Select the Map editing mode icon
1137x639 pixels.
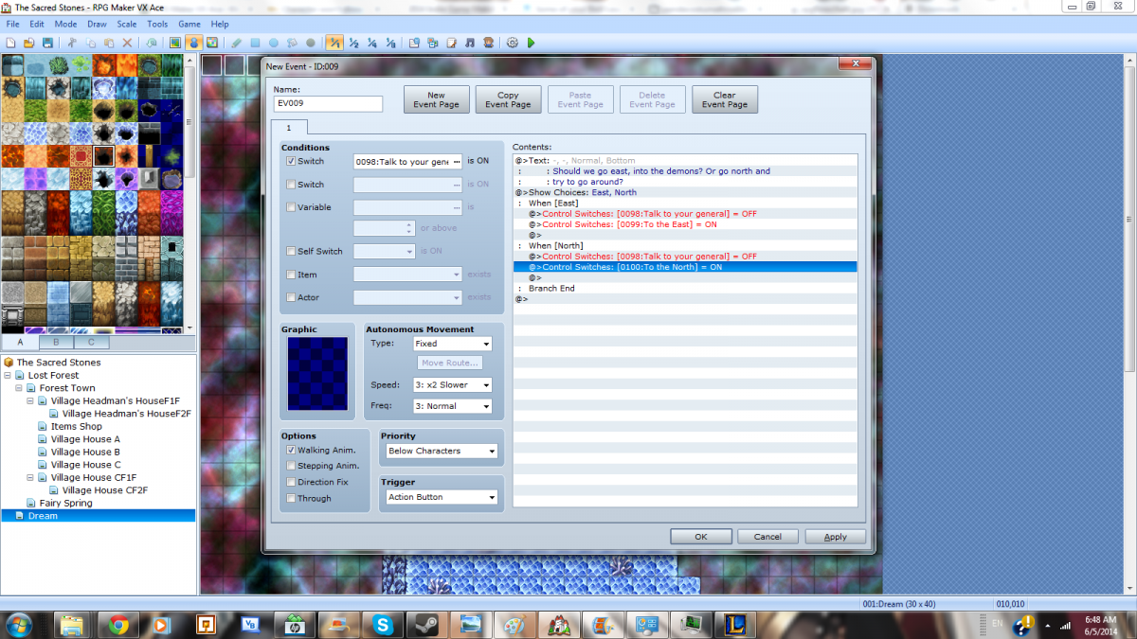click(x=175, y=43)
